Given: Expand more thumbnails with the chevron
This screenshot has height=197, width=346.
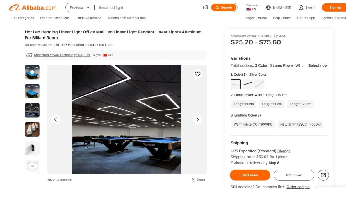Looking at the screenshot, I should (32, 166).
